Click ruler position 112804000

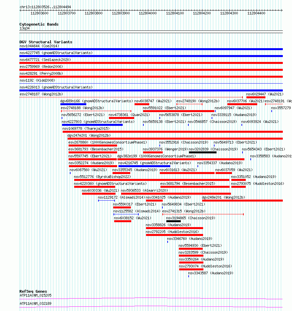pos(148,13)
